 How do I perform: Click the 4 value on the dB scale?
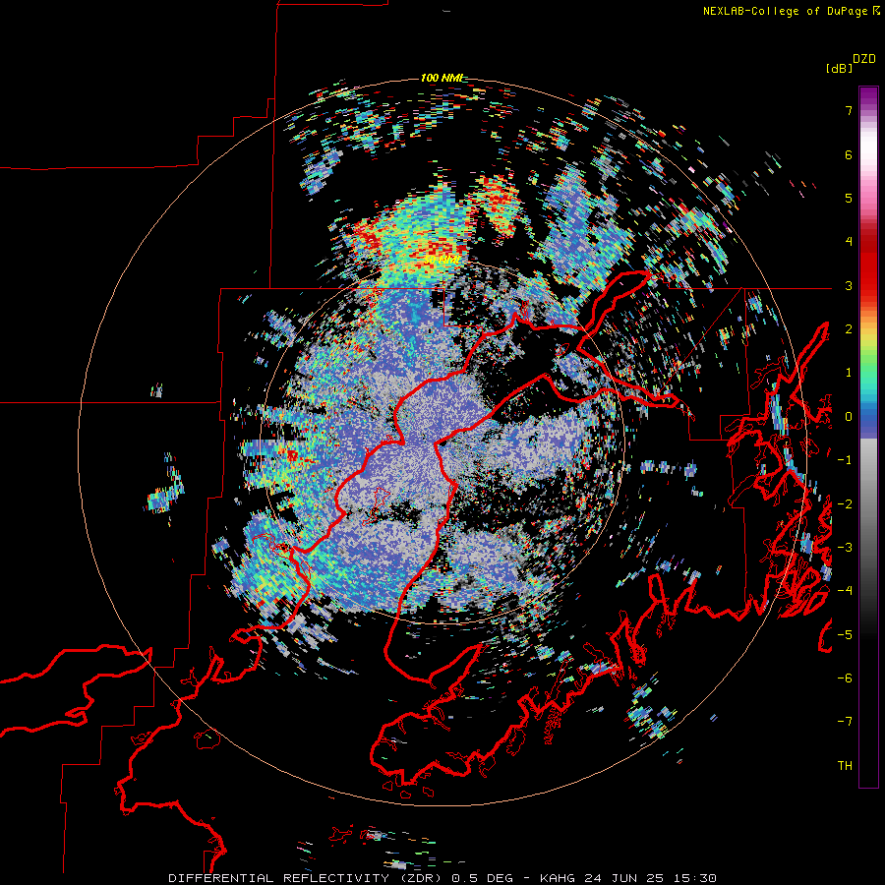[849, 242]
